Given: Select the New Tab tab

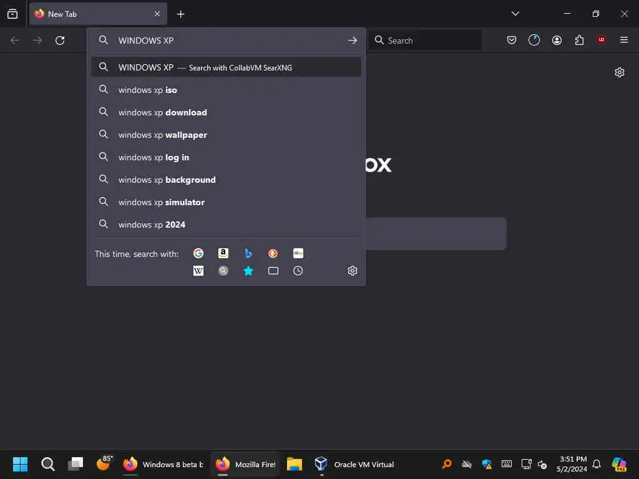Looking at the screenshot, I should (x=98, y=14).
